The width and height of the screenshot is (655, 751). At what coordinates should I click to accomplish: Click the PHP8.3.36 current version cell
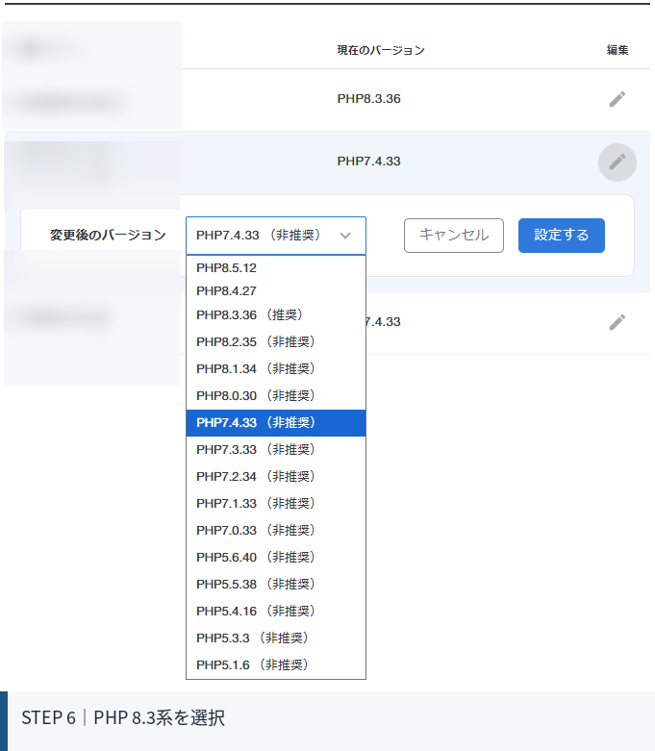point(369,99)
